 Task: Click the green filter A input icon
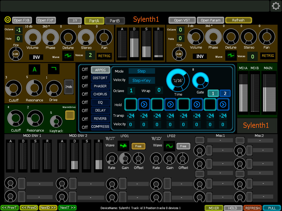(x=34, y=70)
